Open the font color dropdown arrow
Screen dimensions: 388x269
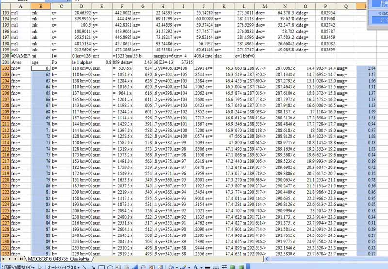point(201,268)
